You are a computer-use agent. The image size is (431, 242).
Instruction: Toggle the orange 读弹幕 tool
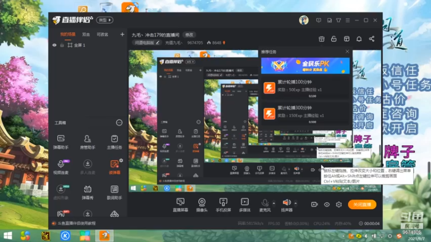[114, 167]
